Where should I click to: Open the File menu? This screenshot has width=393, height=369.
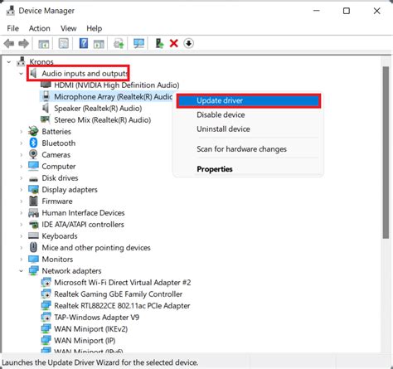[13, 28]
